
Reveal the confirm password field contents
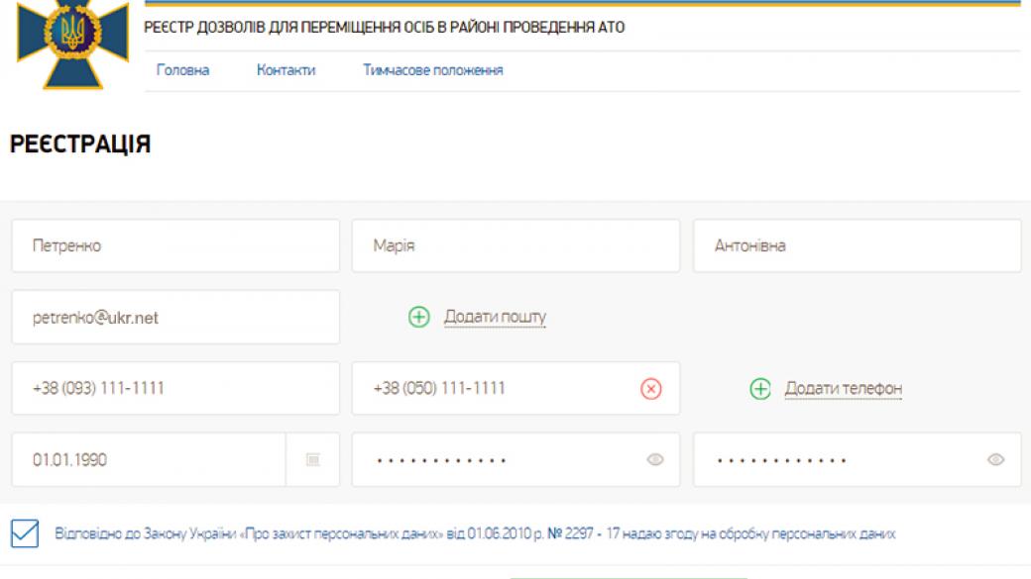tap(996, 460)
